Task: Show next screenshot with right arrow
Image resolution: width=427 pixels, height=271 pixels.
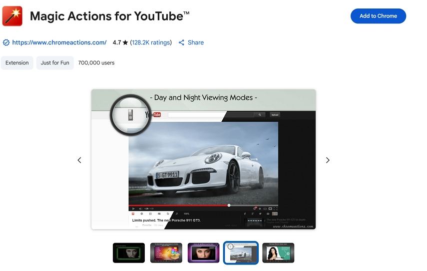Action: coord(328,160)
